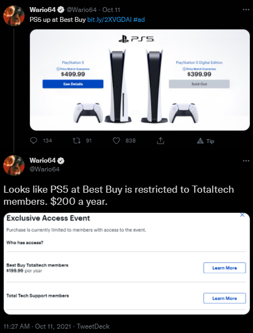Click the Price Match Guarantee info icon for $499.99

click(x=57, y=69)
